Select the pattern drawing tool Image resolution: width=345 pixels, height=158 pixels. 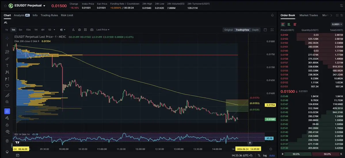pyautogui.click(x=7, y=72)
